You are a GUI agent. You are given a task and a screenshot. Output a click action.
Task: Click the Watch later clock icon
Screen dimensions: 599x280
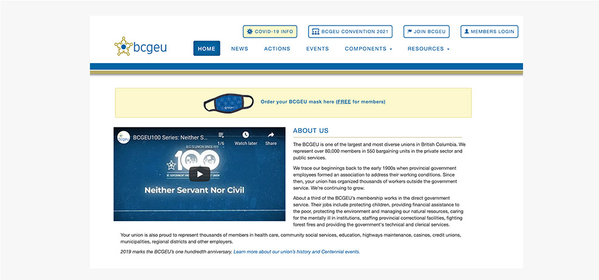pos(245,135)
